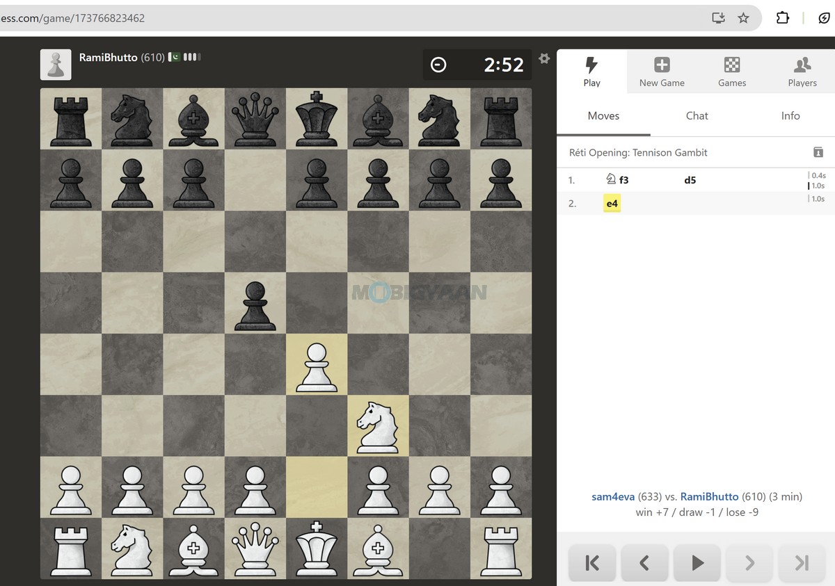Step forward one move
The height and width of the screenshot is (586, 835).
749,562
